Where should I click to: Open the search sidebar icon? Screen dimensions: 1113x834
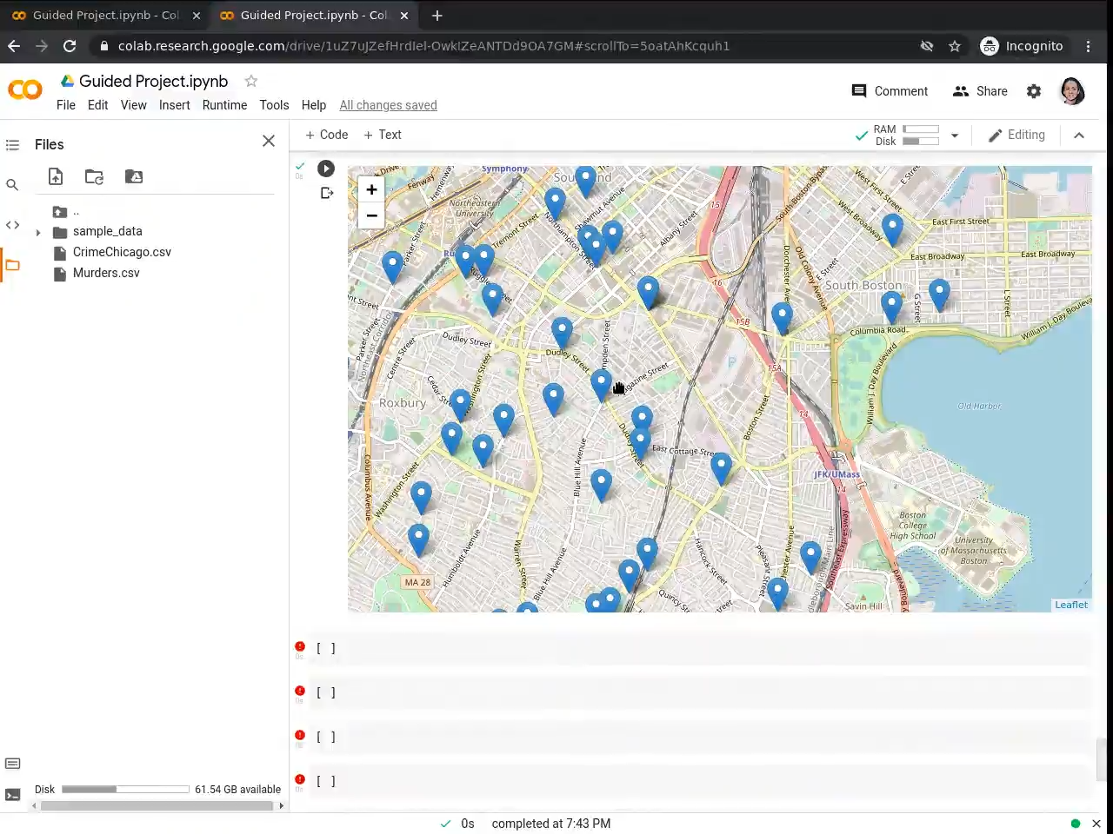coord(13,185)
